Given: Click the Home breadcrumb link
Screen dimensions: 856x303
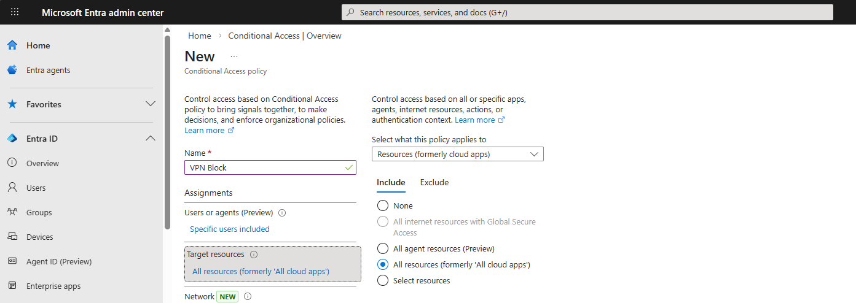Looking at the screenshot, I should point(200,36).
